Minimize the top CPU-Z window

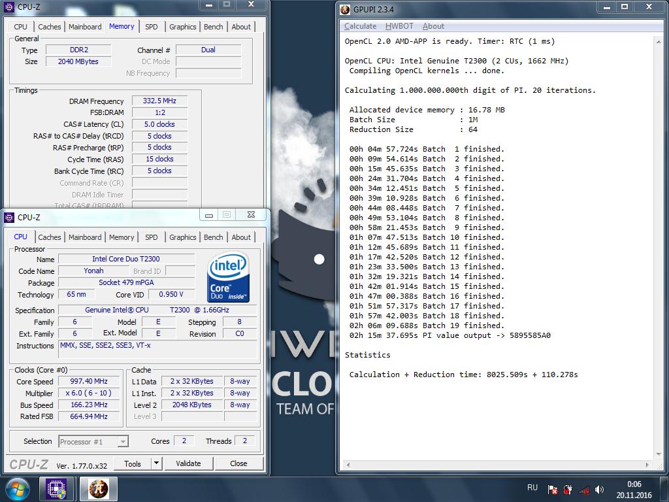pyautogui.click(x=209, y=5)
